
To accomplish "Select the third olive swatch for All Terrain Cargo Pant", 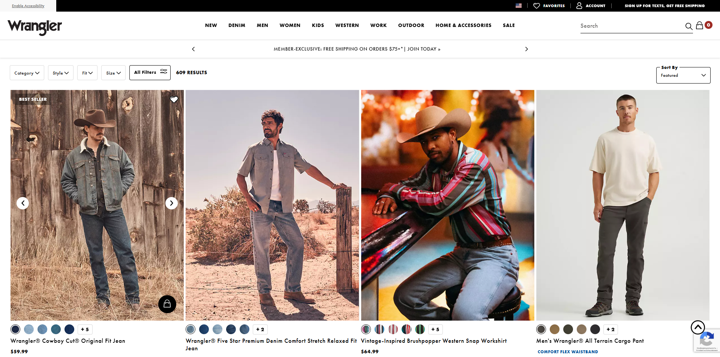I will [568, 329].
